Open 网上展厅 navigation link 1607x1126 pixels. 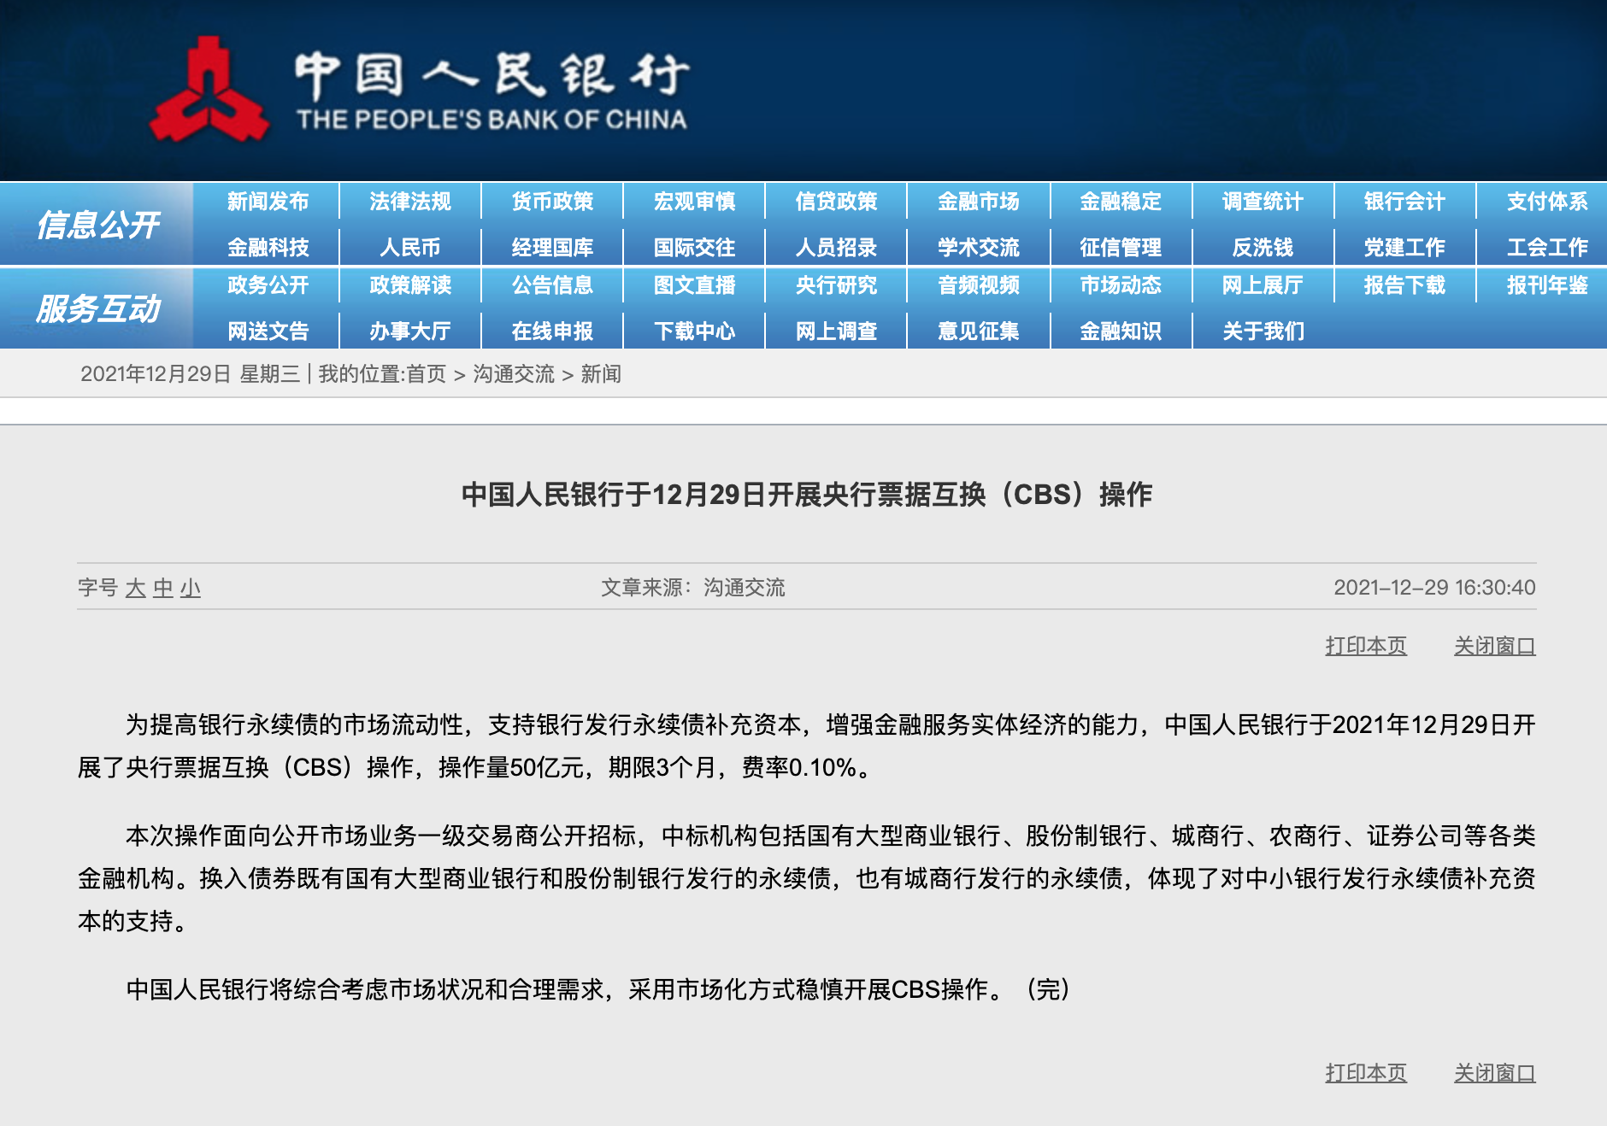pyautogui.click(x=1263, y=285)
